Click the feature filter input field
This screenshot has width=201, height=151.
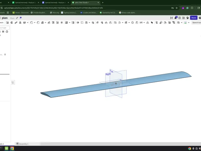point(5,28)
